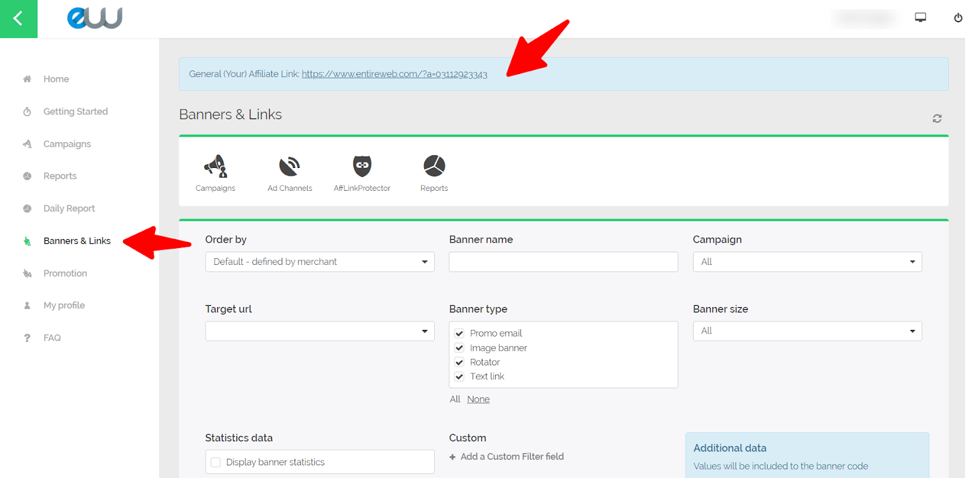Screen dimensions: 965x478
Task: Click the Banners & Links sidebar icon
Action: (27, 241)
